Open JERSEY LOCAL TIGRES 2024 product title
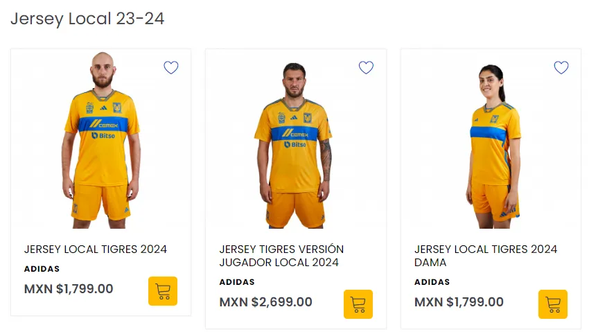Image resolution: width=589 pixels, height=332 pixels. pyautogui.click(x=96, y=250)
